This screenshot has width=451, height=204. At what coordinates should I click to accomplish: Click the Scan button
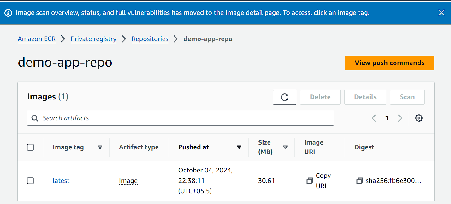coord(407,97)
